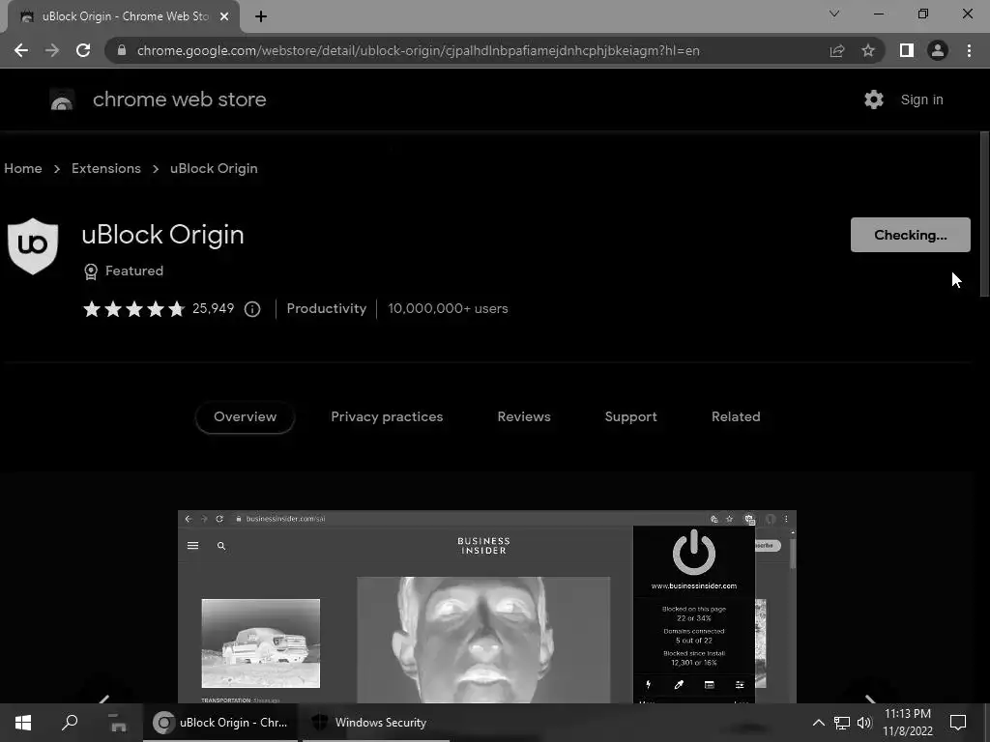990x742 pixels.
Task: Switch to the Windows Security taskbar item
Action: coord(376,723)
